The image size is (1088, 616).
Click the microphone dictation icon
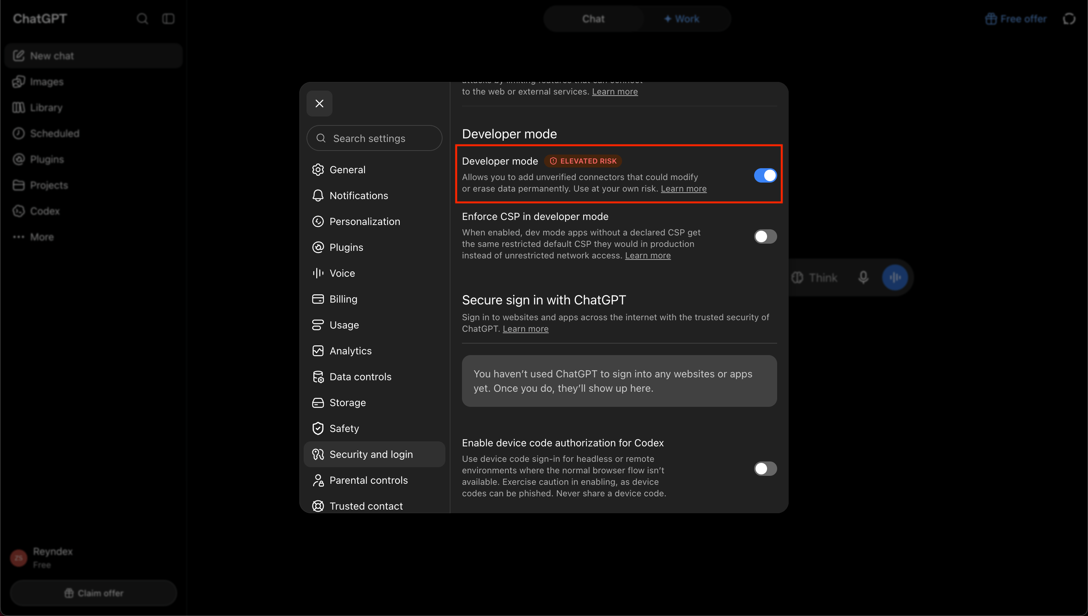click(863, 277)
